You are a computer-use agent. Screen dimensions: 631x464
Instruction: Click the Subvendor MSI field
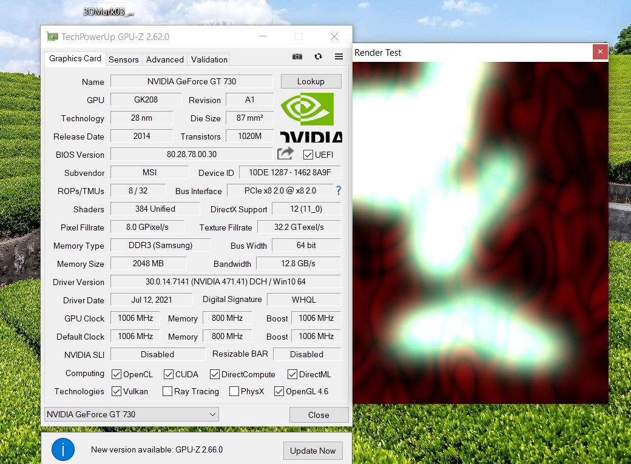[150, 172]
